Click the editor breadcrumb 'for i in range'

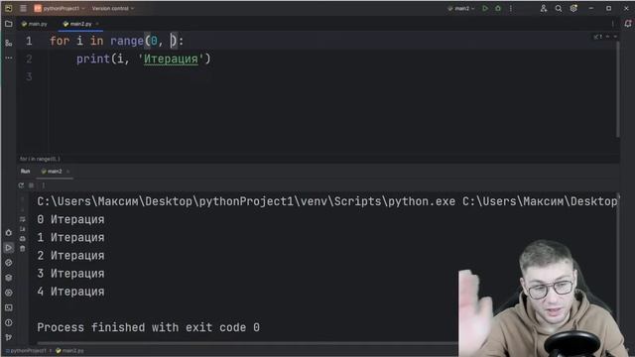coord(40,159)
